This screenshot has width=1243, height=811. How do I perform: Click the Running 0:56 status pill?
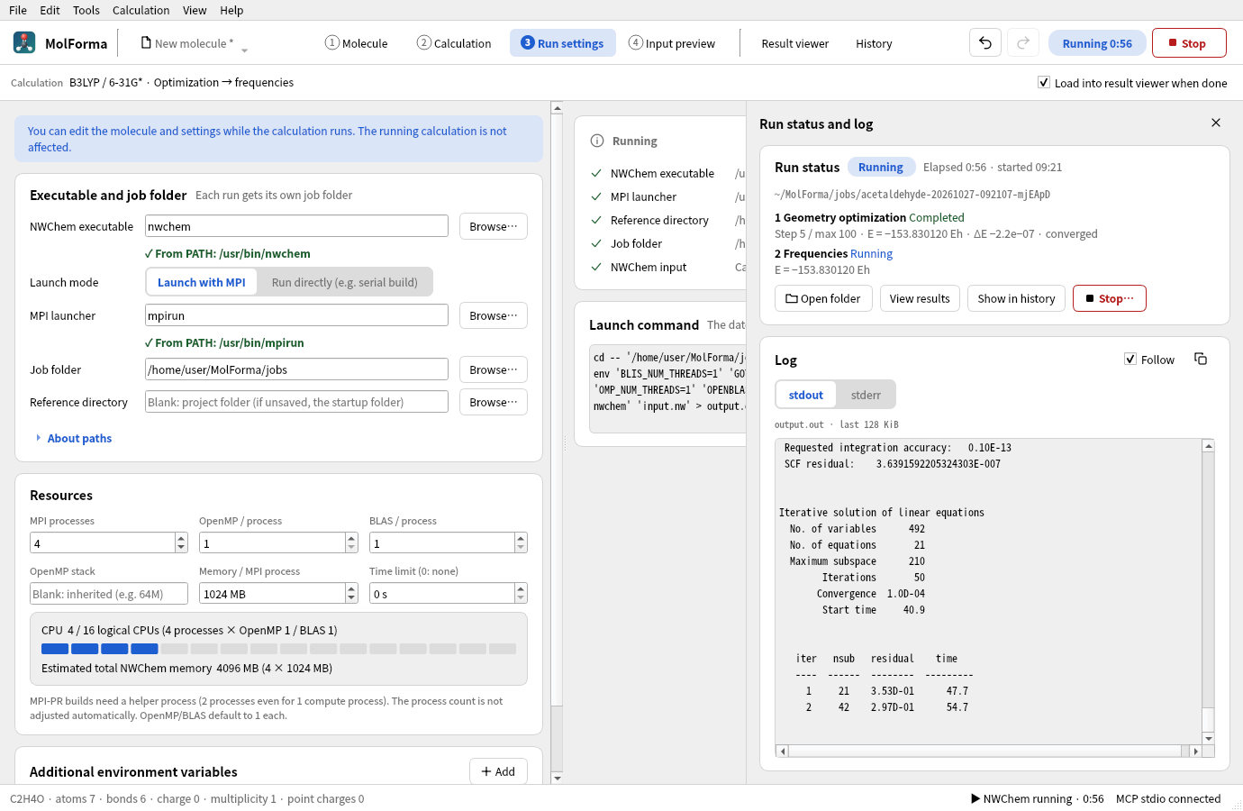click(1097, 42)
